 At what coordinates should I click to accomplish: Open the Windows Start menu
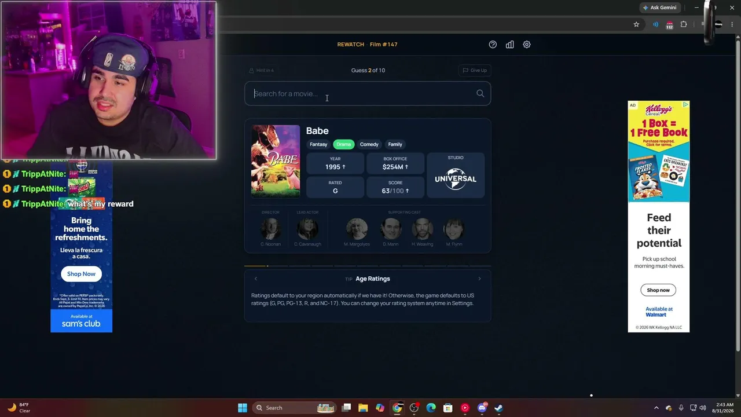point(243,408)
